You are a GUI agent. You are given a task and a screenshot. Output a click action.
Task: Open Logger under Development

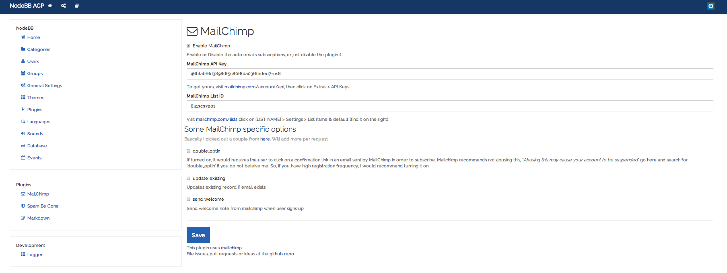(35, 255)
